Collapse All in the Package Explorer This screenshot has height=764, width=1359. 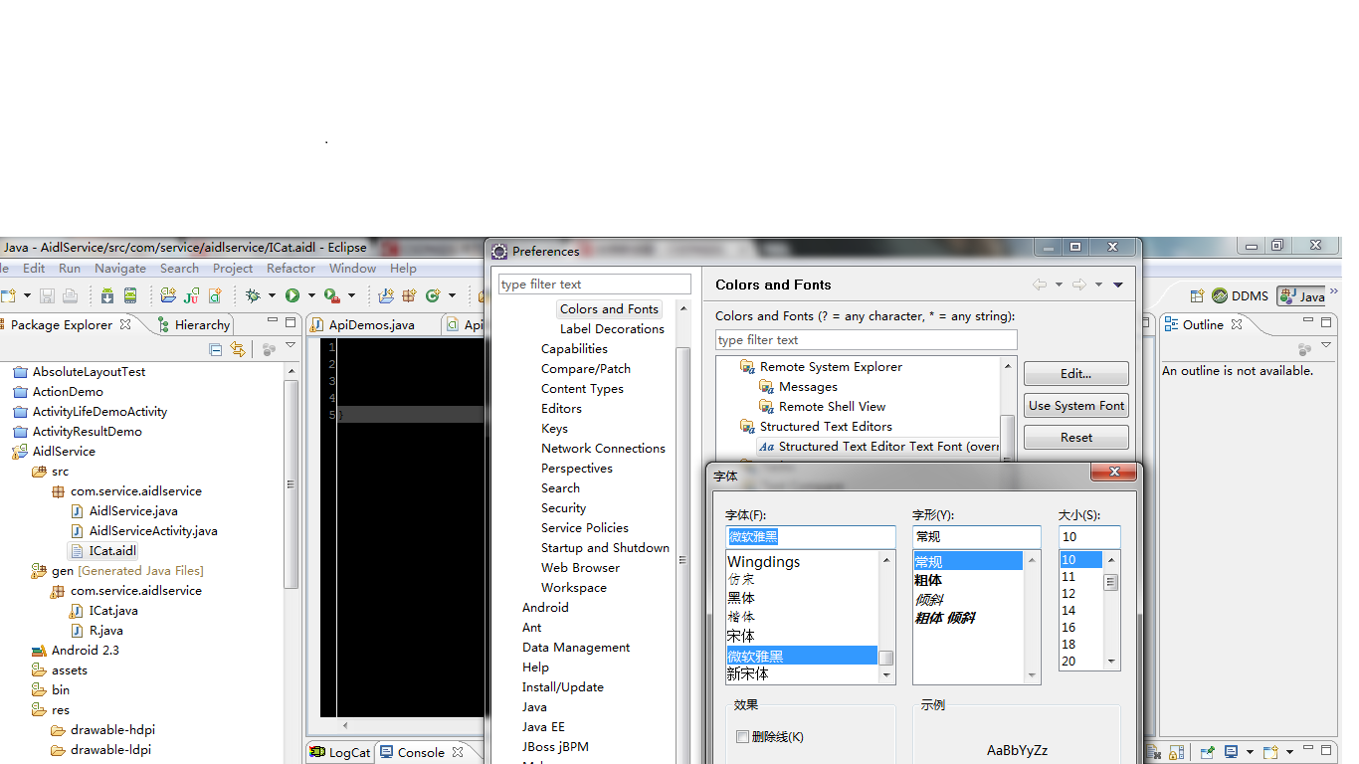[x=216, y=349]
